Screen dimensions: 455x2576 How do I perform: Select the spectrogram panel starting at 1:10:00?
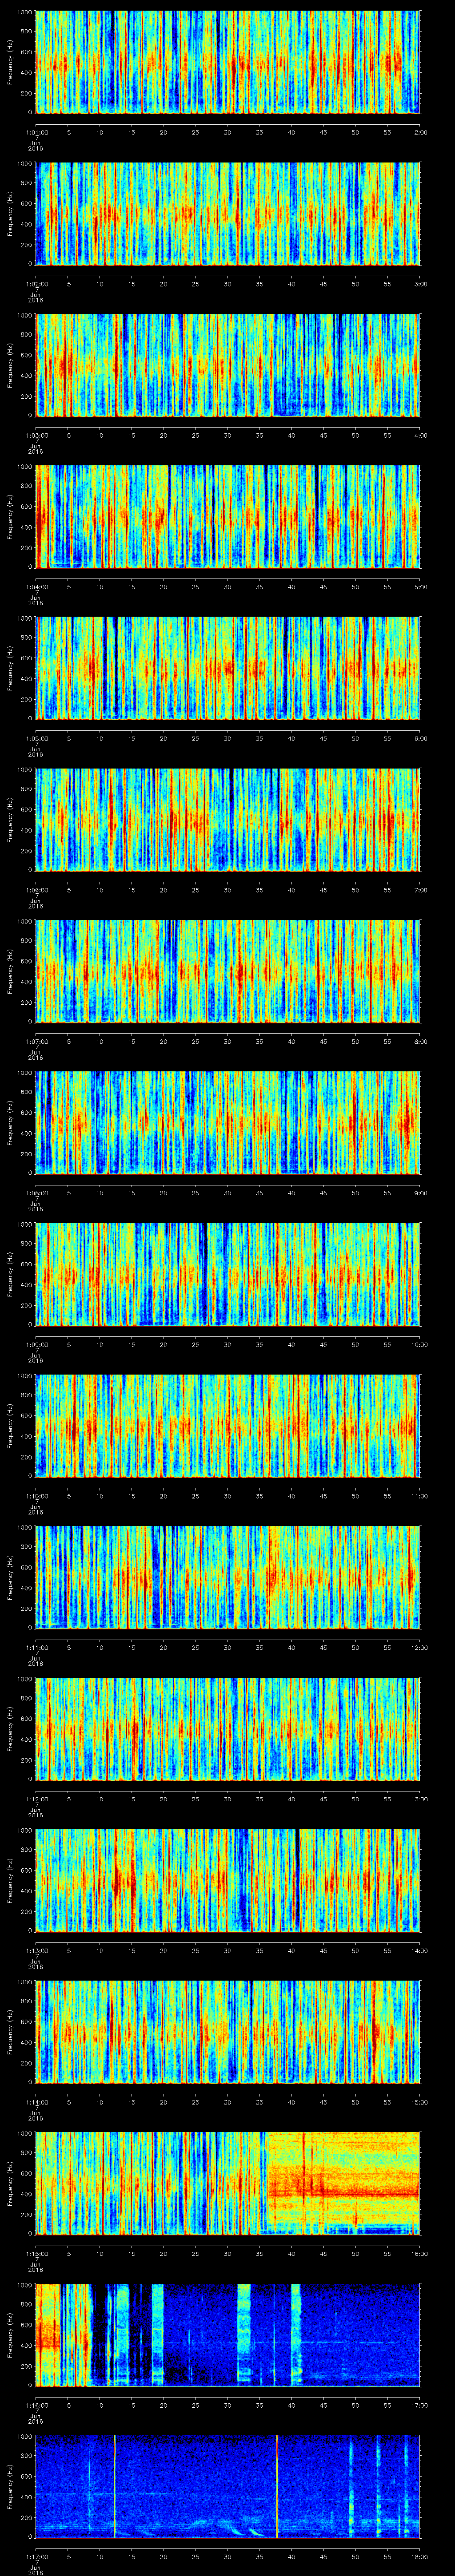click(227, 1425)
